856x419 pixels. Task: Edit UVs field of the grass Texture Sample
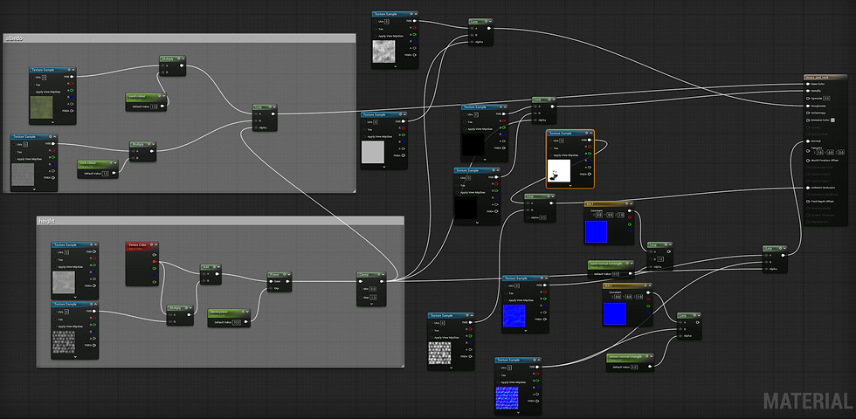pyautogui.click(x=45, y=78)
